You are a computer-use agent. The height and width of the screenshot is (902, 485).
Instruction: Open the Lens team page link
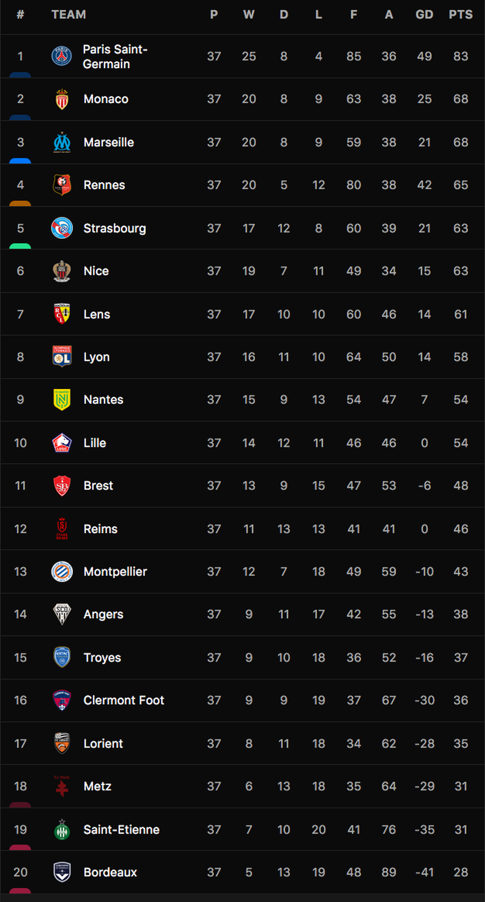coord(97,314)
